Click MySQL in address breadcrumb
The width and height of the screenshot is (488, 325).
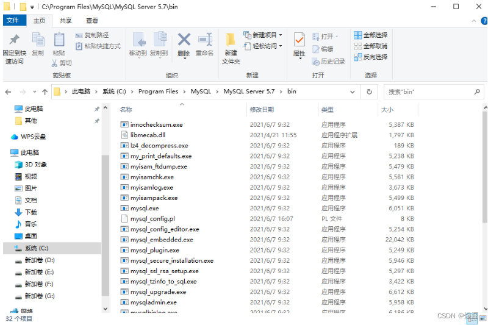pos(201,91)
